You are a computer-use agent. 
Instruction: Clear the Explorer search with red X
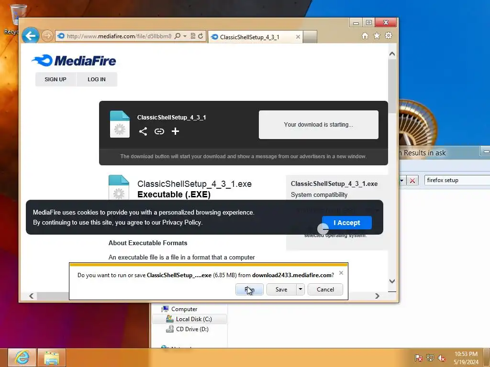pyautogui.click(x=412, y=180)
